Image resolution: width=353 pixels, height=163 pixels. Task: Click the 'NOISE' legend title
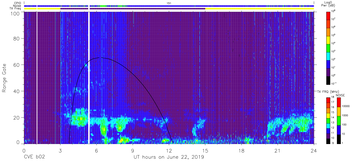(x=340, y=95)
